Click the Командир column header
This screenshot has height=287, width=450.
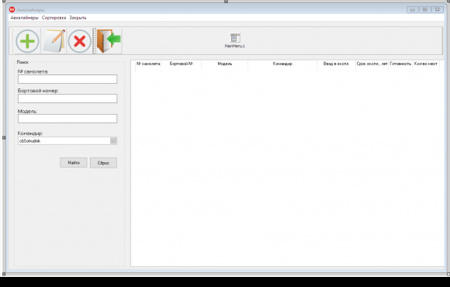coord(282,64)
